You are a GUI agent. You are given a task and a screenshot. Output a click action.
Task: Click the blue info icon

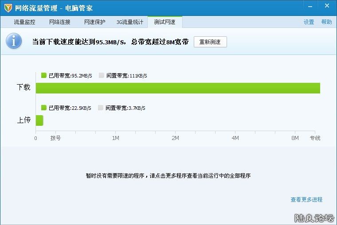coord(14,41)
